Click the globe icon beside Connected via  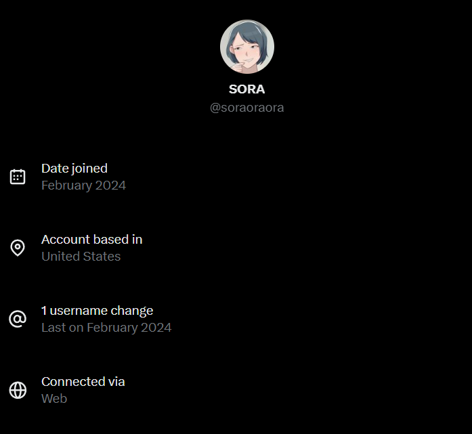(18, 390)
